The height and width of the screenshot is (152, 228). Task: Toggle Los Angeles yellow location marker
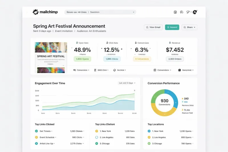(149, 137)
